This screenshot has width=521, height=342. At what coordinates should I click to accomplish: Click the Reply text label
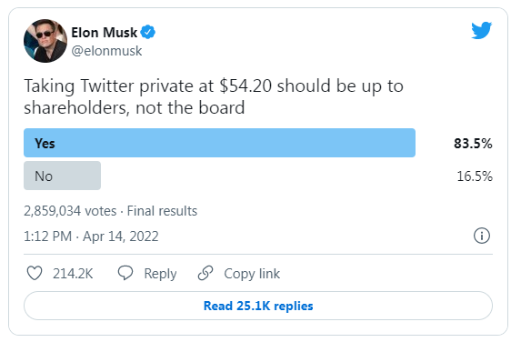[x=160, y=274]
